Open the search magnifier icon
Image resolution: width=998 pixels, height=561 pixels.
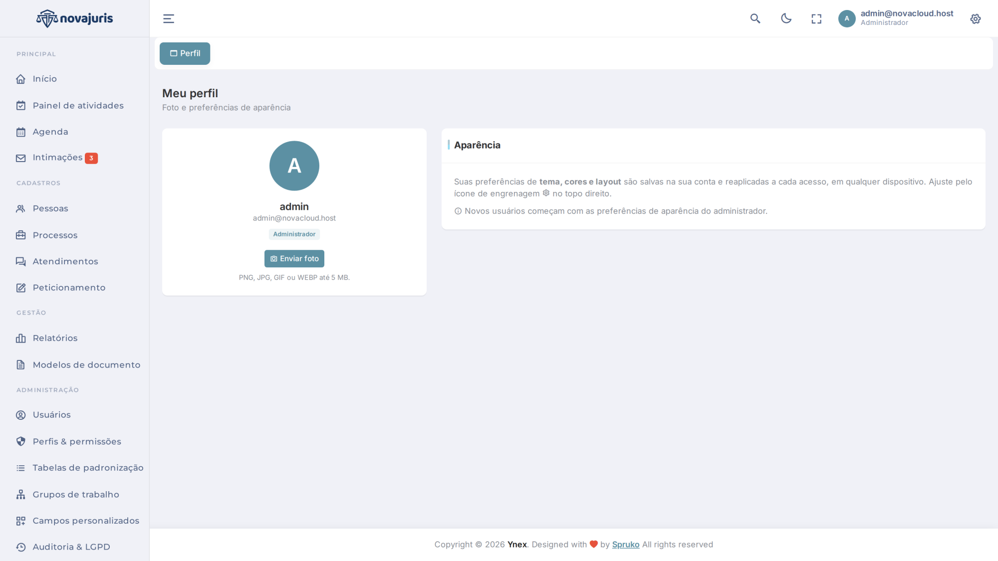(x=755, y=19)
